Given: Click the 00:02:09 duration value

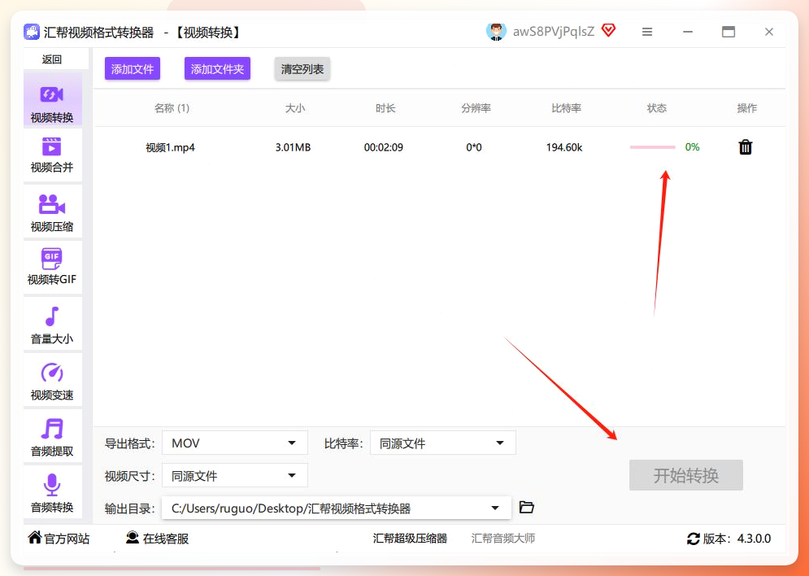Looking at the screenshot, I should pos(383,147).
